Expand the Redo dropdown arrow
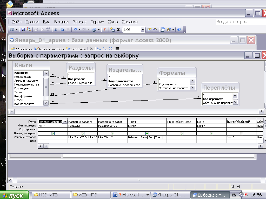This screenshot has height=199, width=266. (x=88, y=30)
